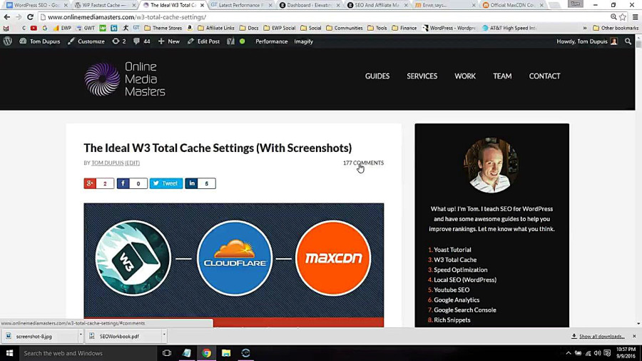
Task: Open Task View on the taskbar
Action: coord(167,353)
